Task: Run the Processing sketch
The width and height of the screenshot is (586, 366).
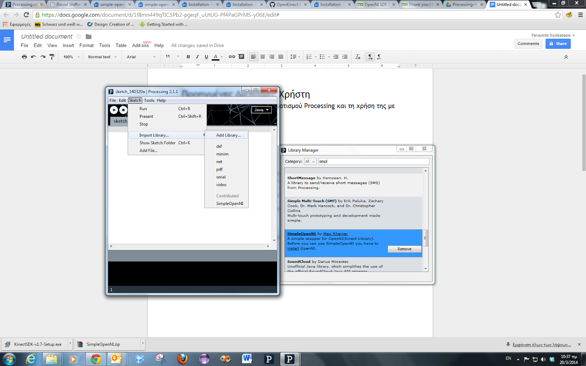Action: click(114, 110)
